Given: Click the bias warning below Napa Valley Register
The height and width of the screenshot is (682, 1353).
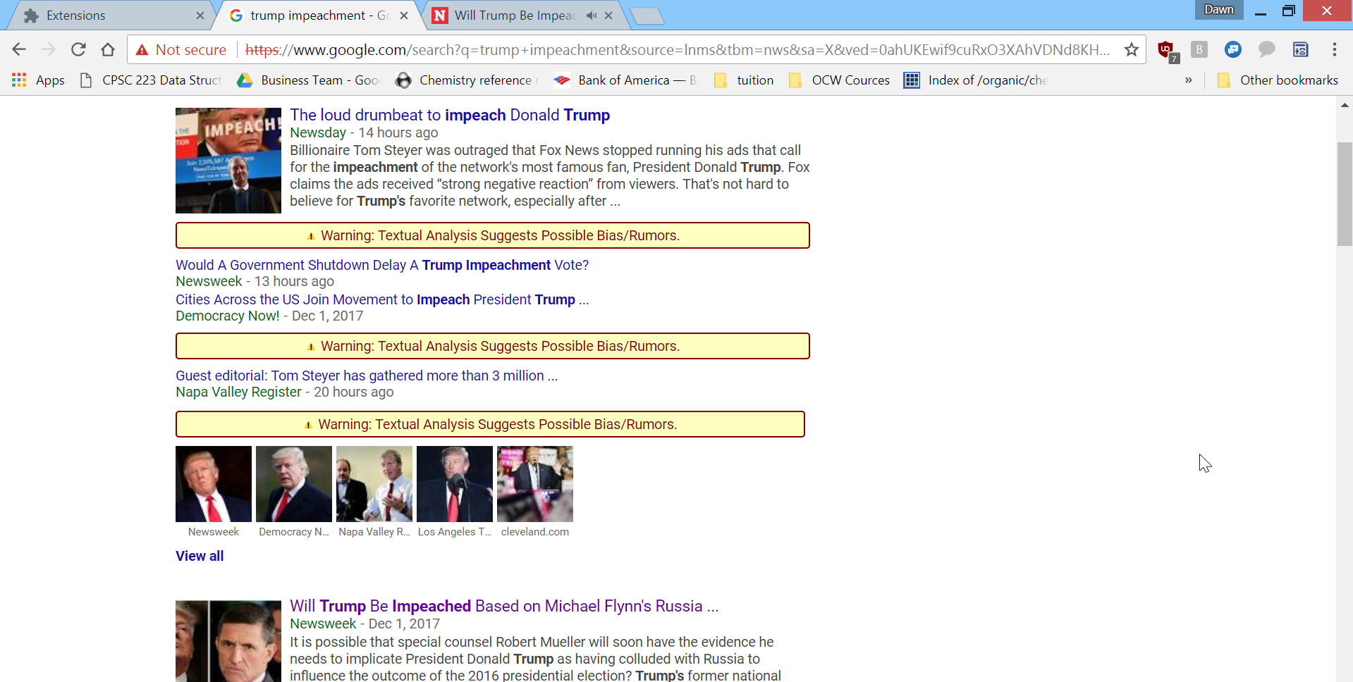Looking at the screenshot, I should (490, 424).
